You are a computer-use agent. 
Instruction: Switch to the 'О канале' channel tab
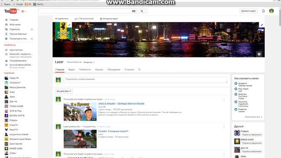pyautogui.click(x=129, y=69)
